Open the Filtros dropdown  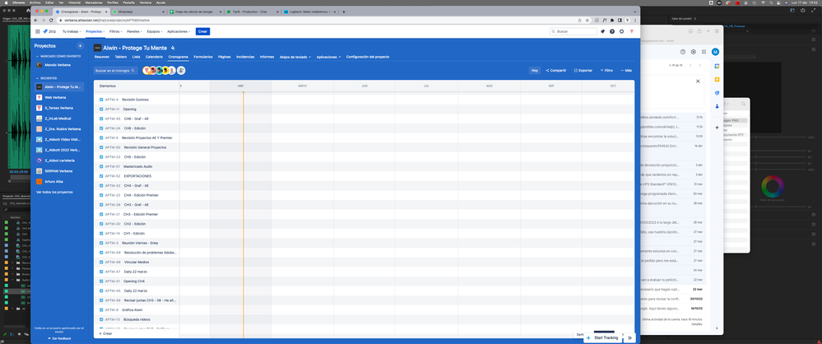pyautogui.click(x=116, y=31)
